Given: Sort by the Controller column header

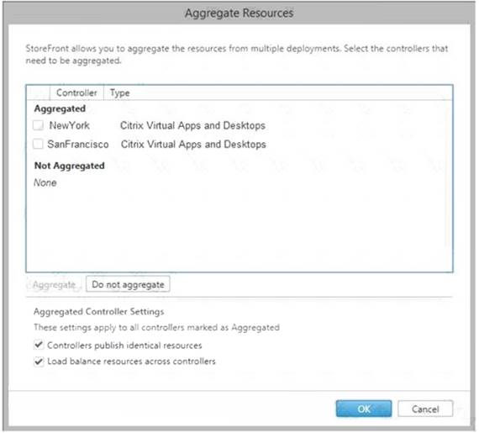Looking at the screenshot, I should pos(76,92).
